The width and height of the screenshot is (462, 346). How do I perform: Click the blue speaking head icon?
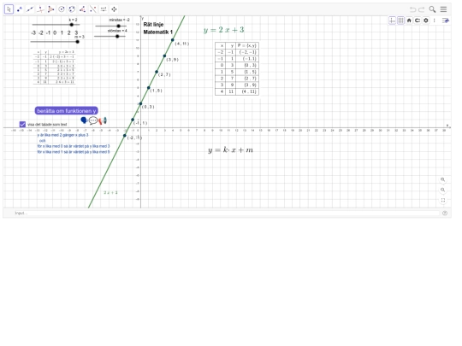[84, 120]
